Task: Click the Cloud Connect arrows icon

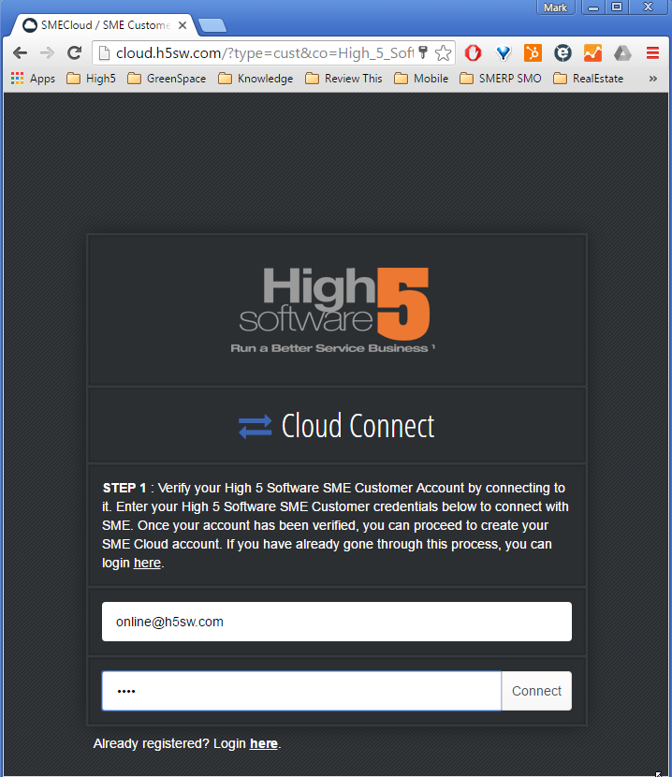Action: (x=256, y=426)
